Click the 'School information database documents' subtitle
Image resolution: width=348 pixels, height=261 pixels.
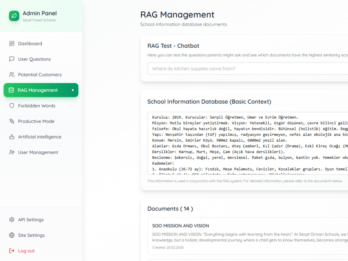pyautogui.click(x=183, y=24)
